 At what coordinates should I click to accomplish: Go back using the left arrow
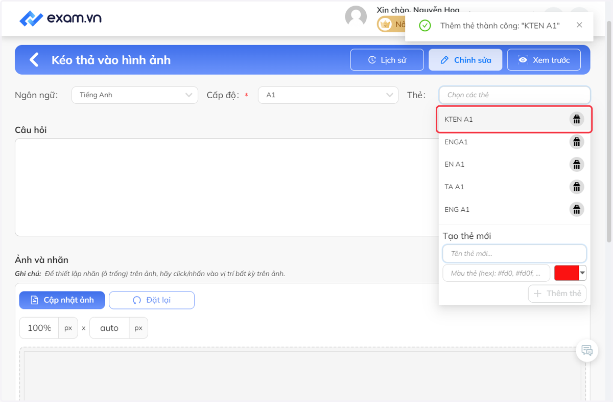pos(34,60)
